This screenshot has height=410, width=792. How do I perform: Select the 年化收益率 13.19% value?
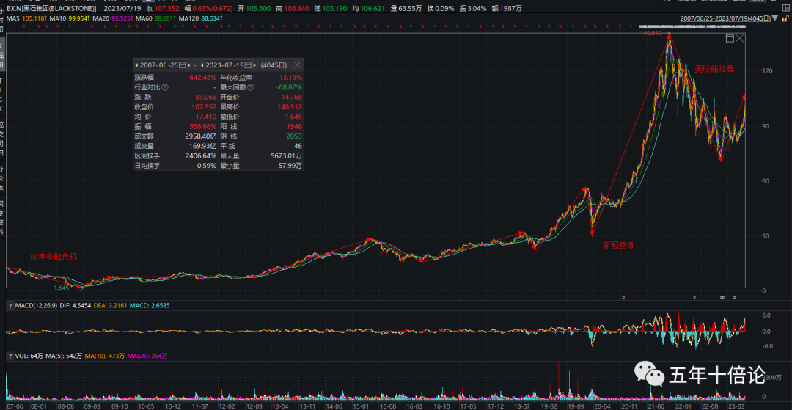[x=291, y=78]
